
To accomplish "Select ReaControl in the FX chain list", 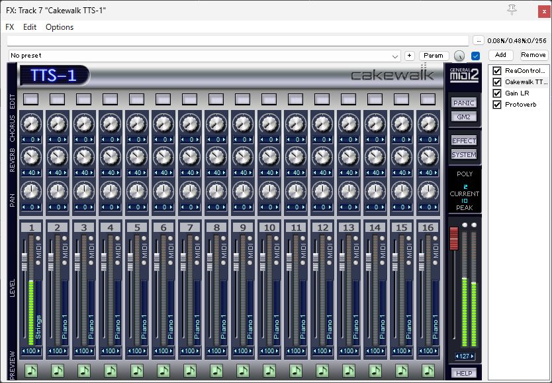I will point(525,71).
